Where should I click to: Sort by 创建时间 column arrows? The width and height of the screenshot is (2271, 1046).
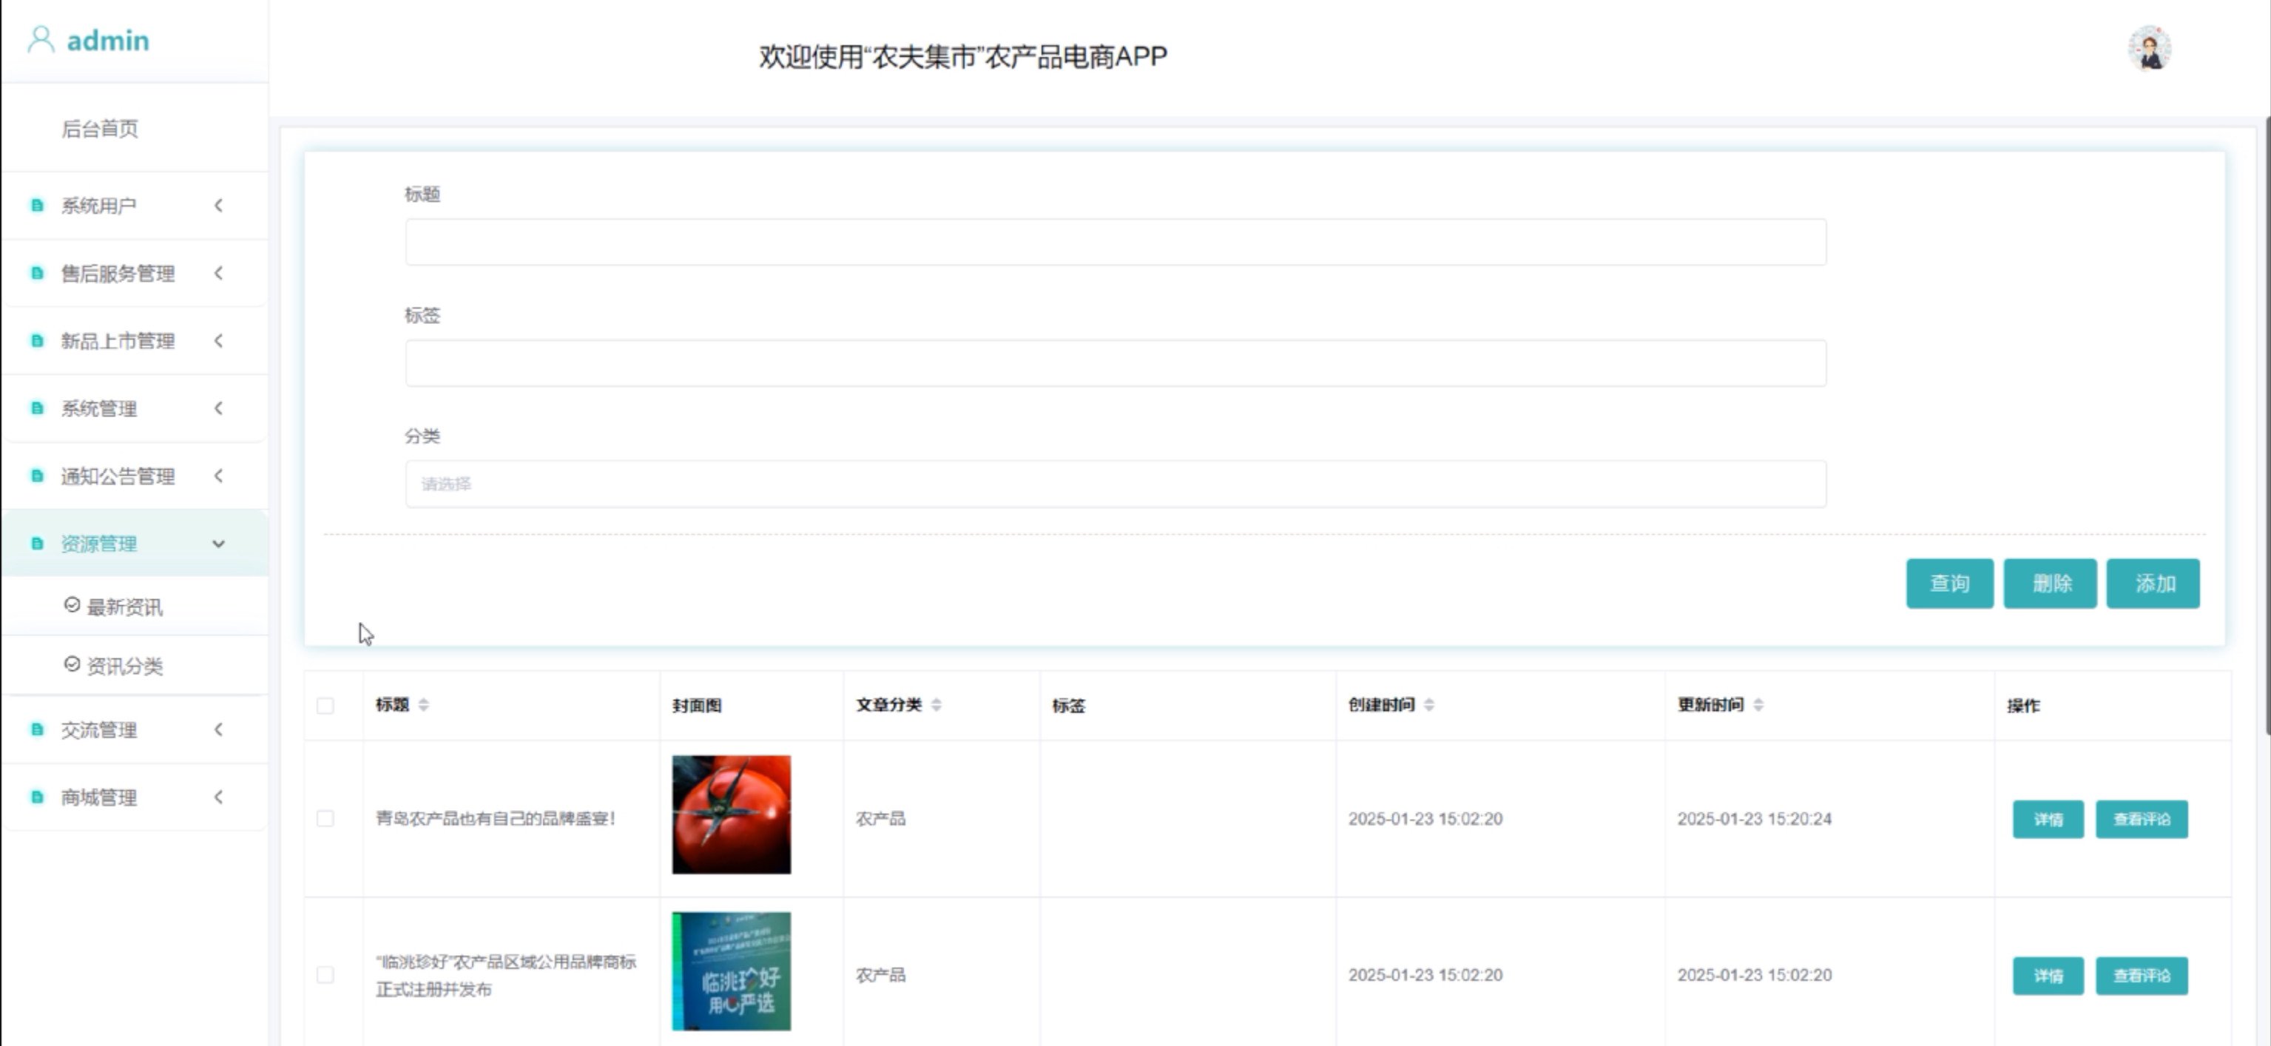pos(1429,703)
